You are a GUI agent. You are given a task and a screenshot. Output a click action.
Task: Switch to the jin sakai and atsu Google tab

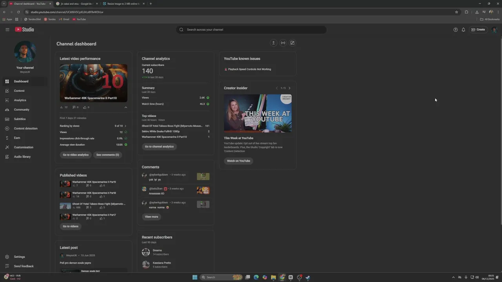76,4
